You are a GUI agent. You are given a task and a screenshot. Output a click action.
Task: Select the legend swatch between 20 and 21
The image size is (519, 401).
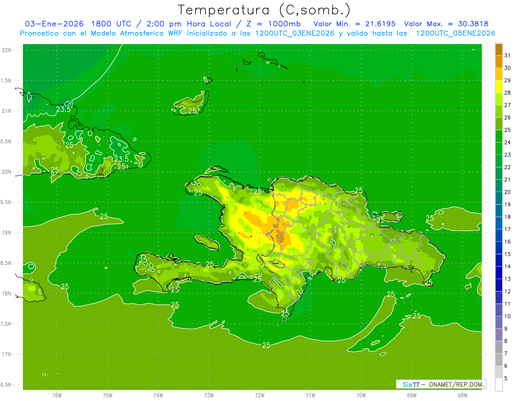(x=499, y=186)
